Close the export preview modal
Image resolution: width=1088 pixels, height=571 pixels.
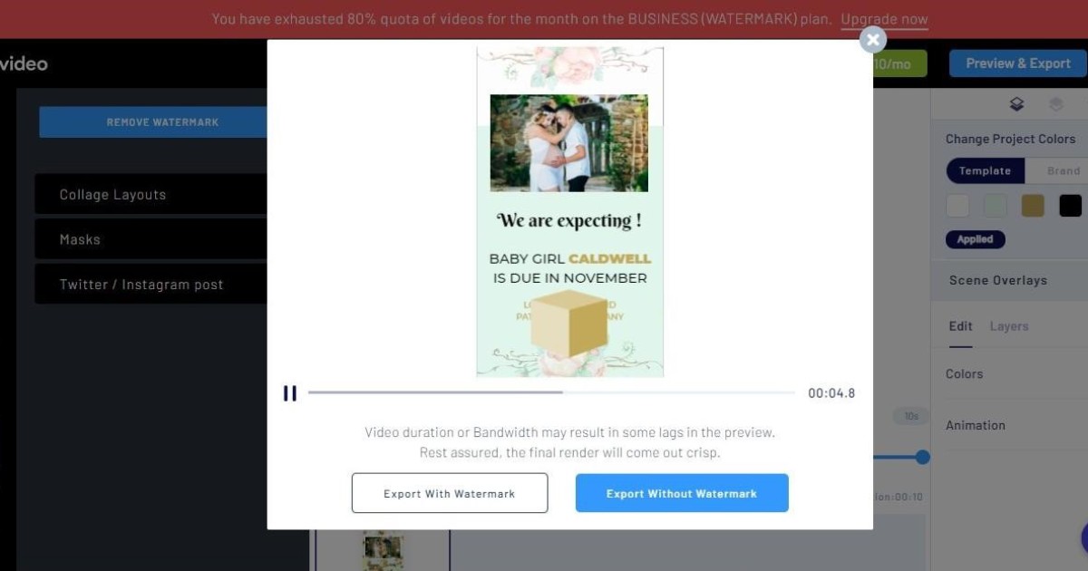point(872,40)
